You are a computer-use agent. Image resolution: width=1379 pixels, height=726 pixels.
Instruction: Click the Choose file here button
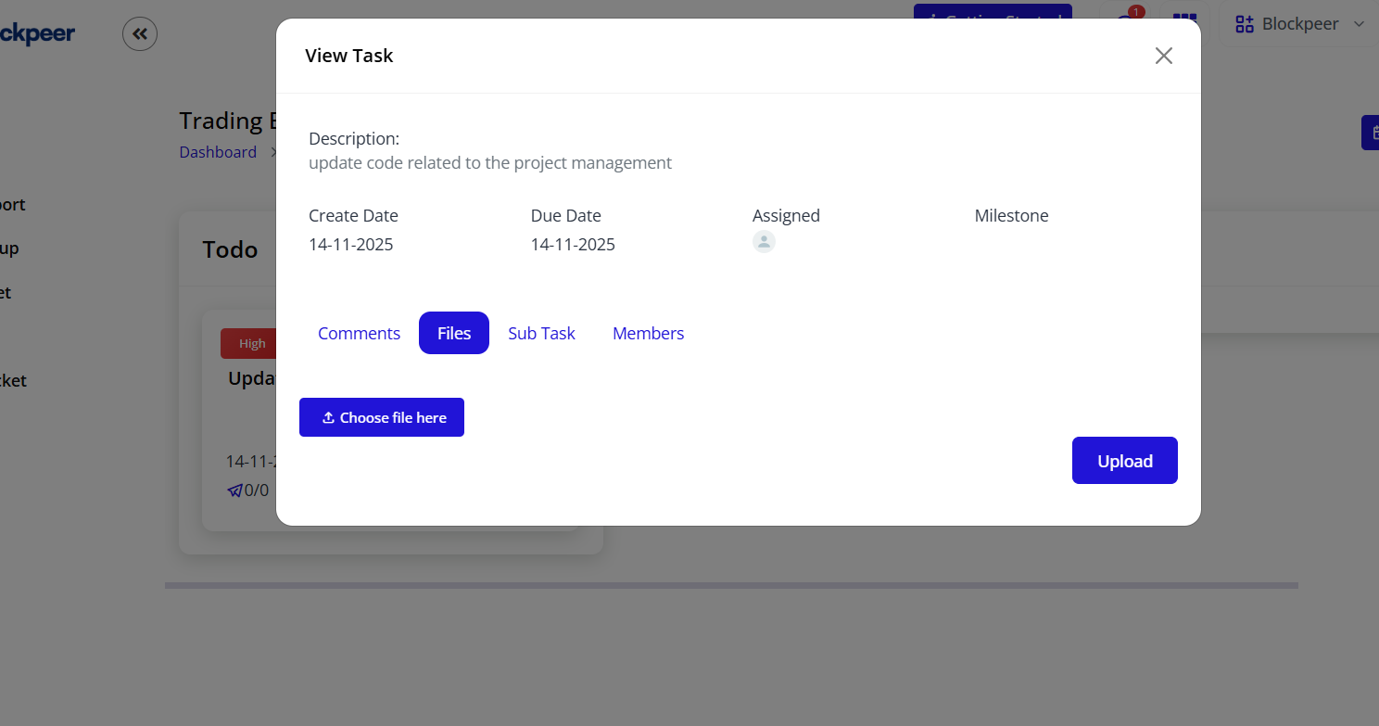click(381, 417)
